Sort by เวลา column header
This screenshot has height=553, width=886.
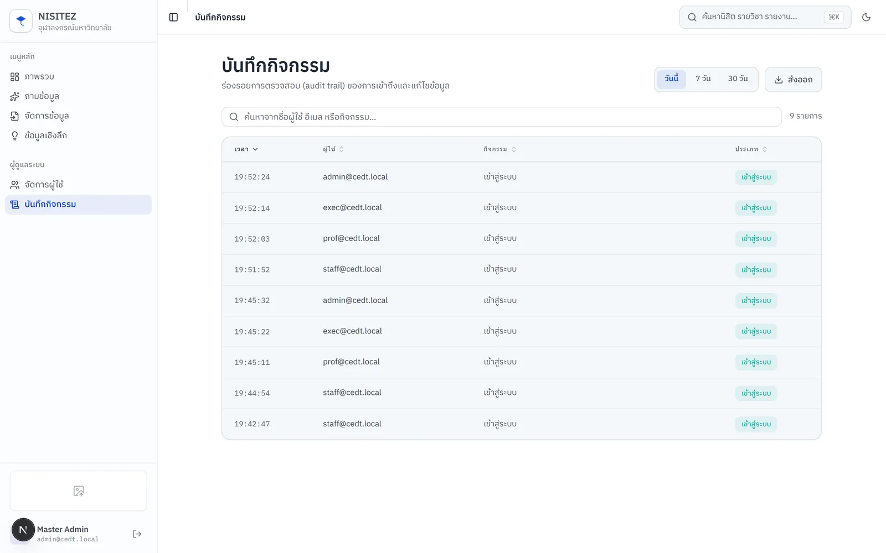[246, 149]
